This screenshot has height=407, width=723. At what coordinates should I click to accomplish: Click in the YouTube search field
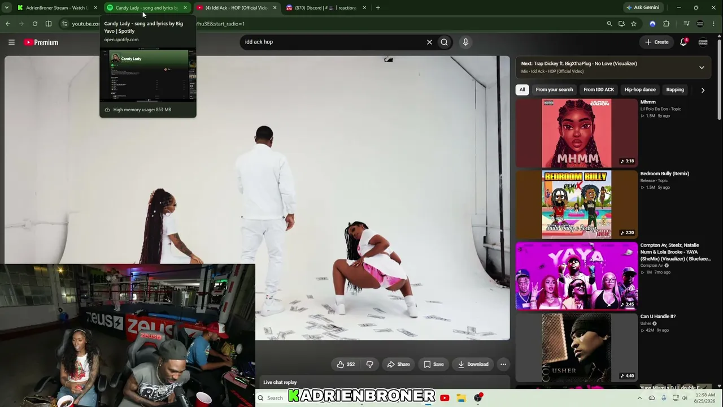pos(333,42)
